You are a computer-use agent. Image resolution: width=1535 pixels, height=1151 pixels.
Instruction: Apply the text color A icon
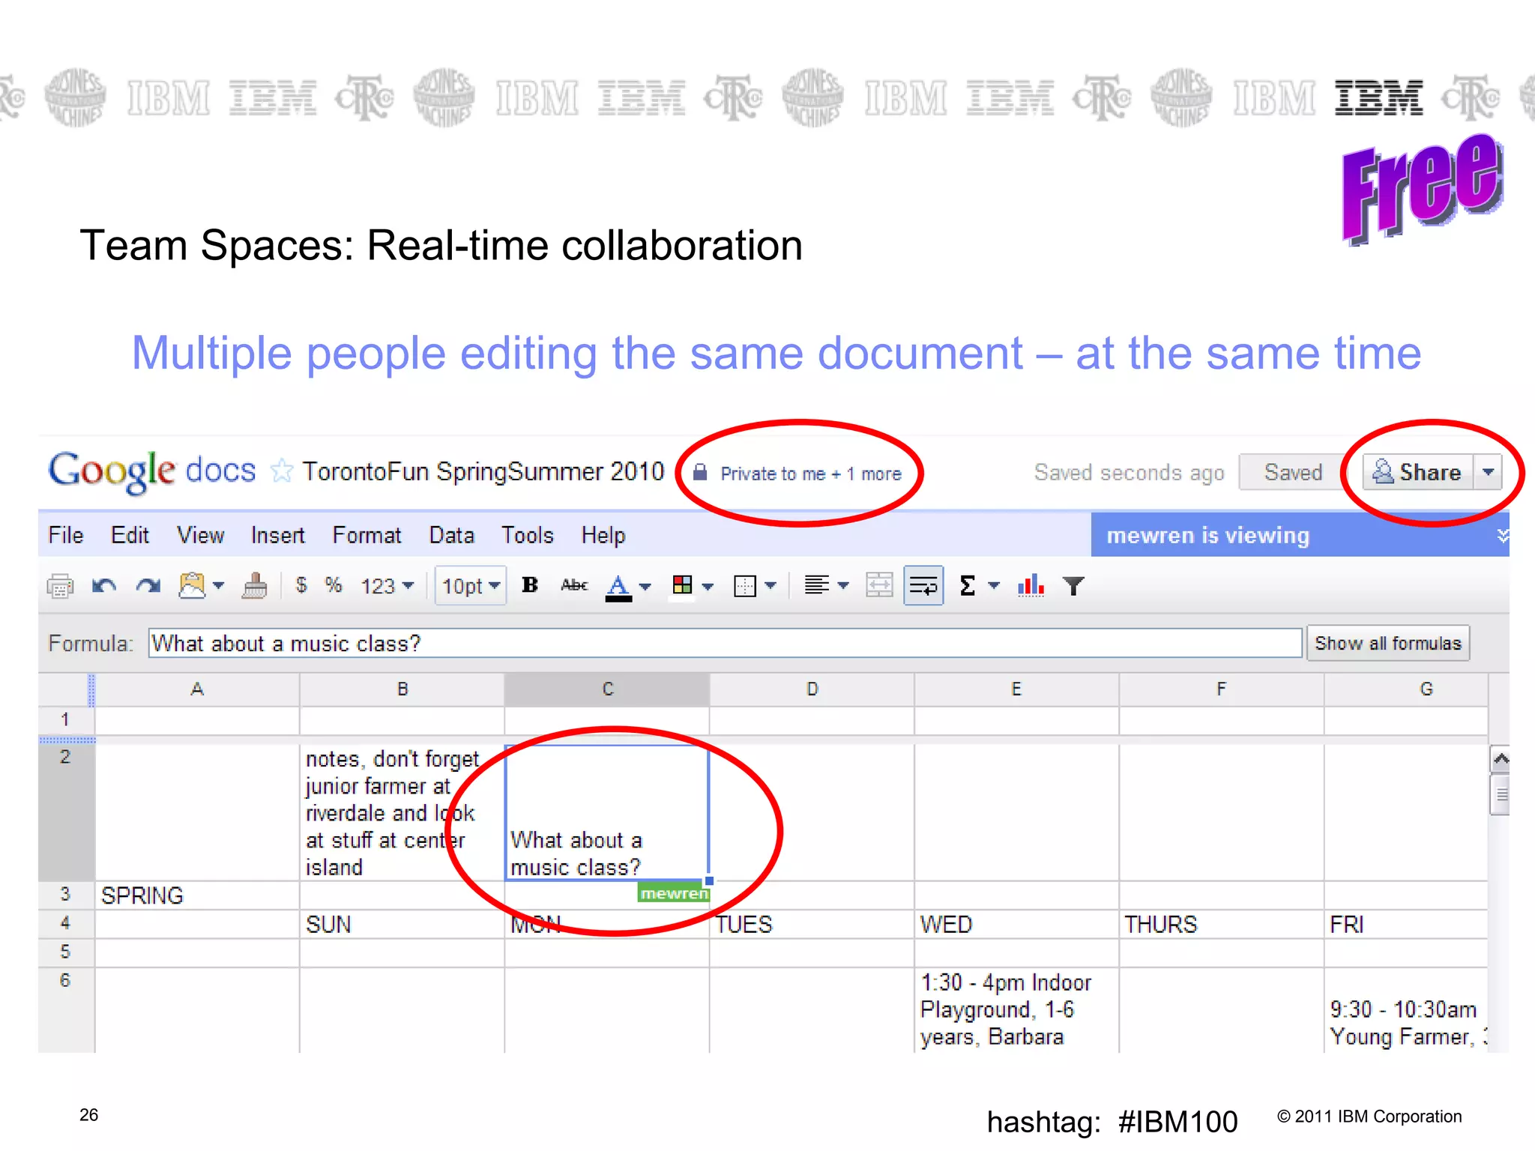pos(618,587)
